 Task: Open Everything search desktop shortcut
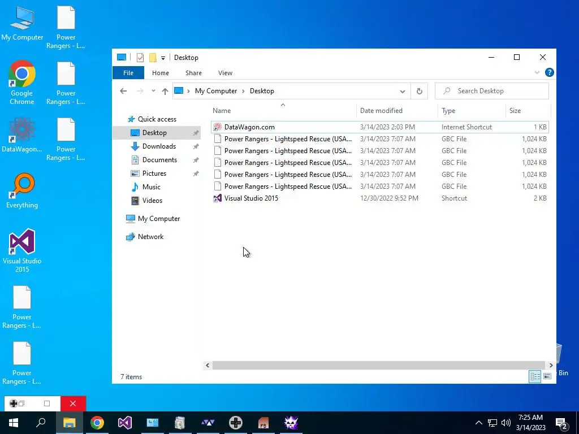pos(22,191)
